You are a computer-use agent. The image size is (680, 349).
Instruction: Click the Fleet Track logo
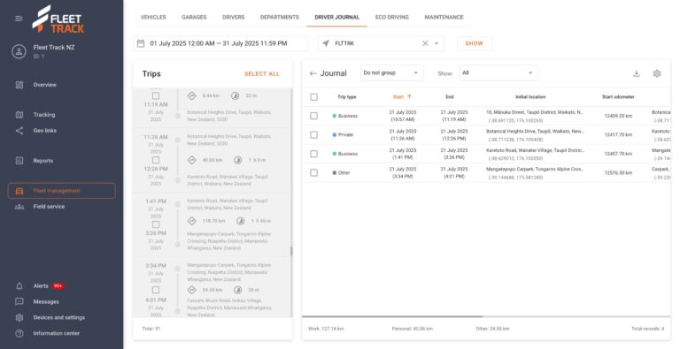pos(58,19)
